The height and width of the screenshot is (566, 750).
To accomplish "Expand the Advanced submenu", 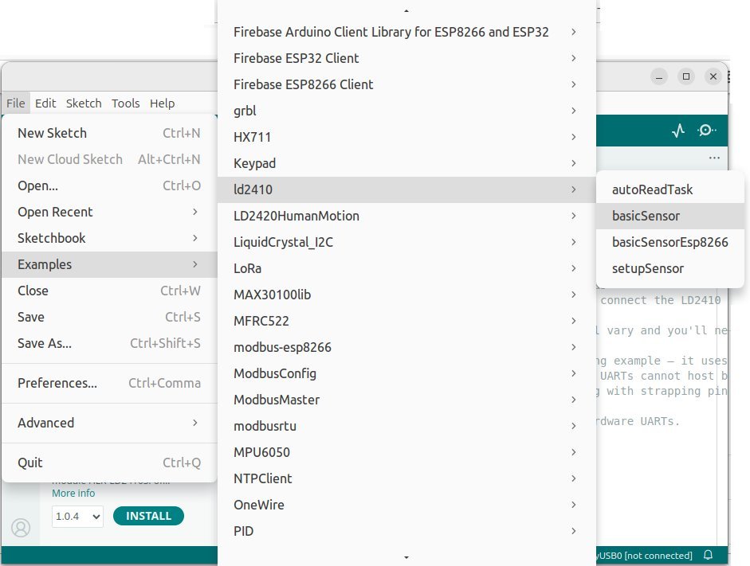I will [109, 424].
